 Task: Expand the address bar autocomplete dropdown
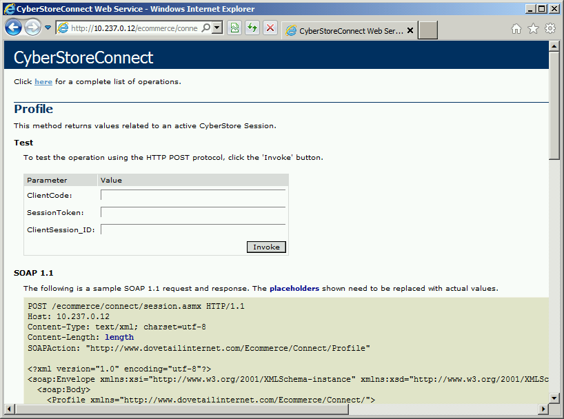pos(217,28)
